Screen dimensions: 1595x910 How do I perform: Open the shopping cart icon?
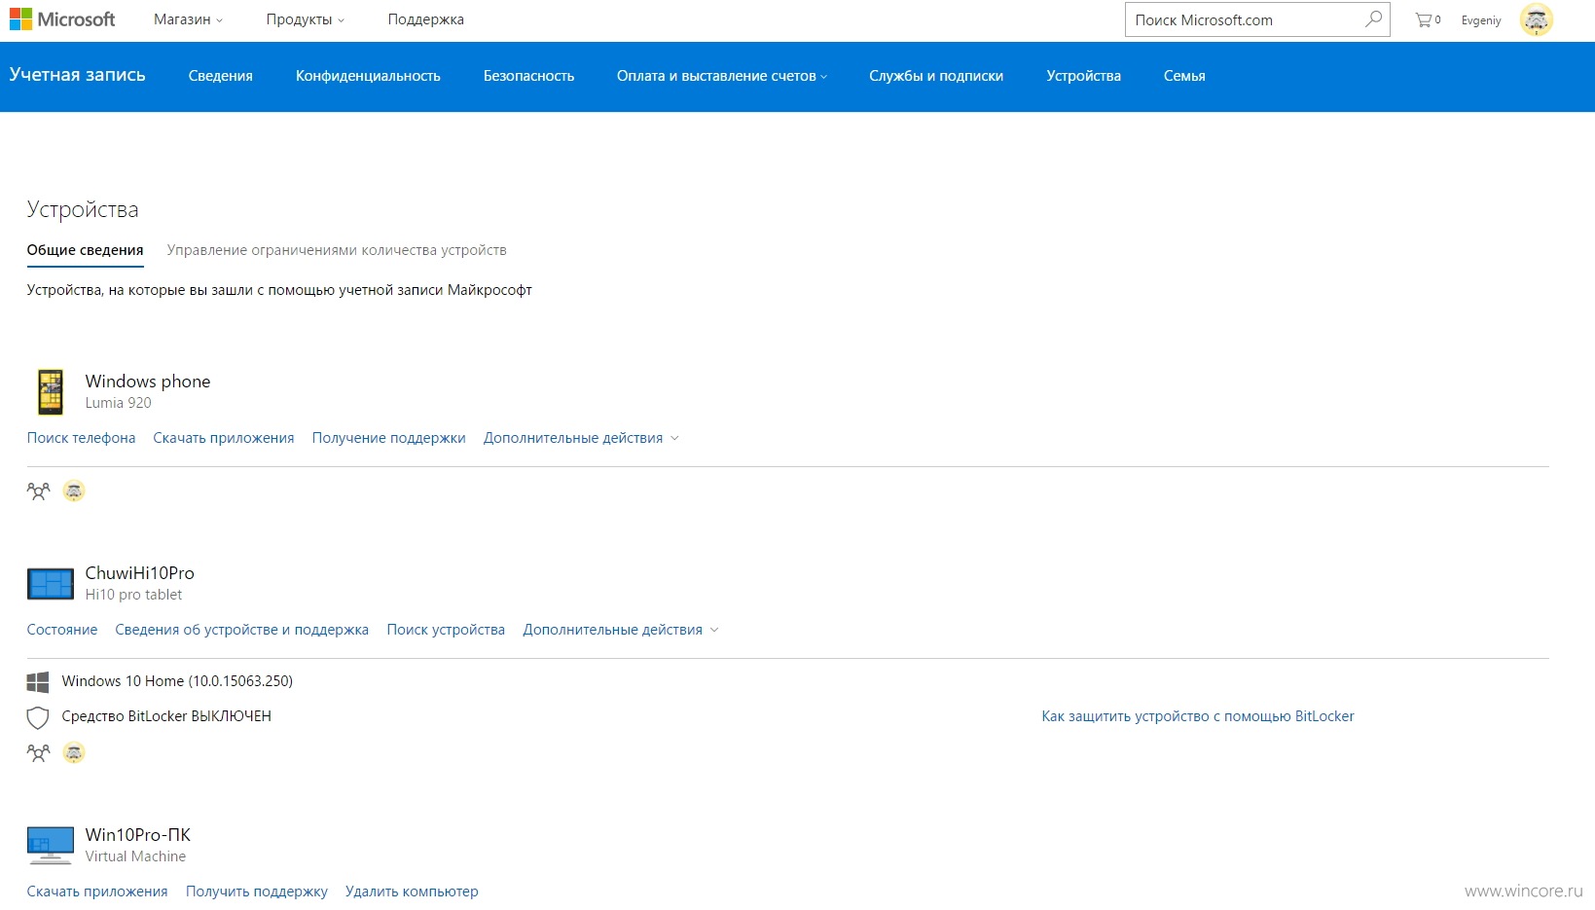(1427, 19)
